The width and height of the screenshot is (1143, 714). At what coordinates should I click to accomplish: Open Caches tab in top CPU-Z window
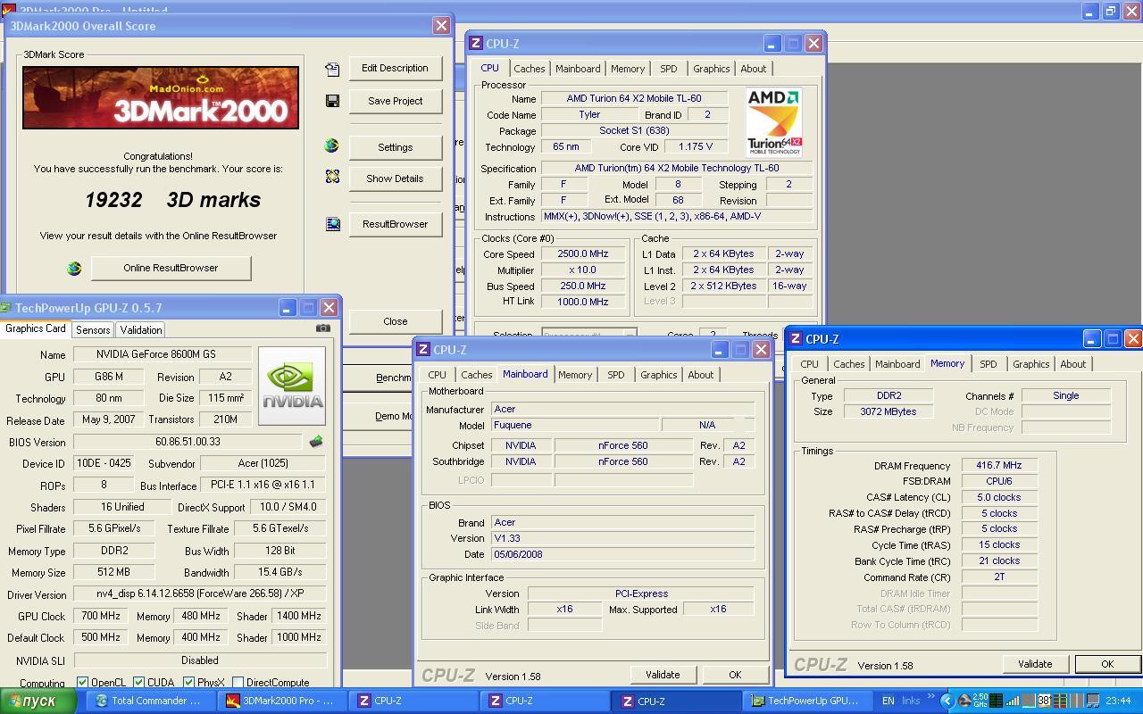529,69
